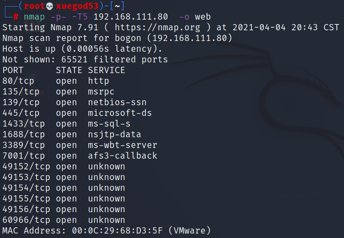Click the nmap command word
Image resolution: width=344 pixels, height=238 pixels.
34,17
